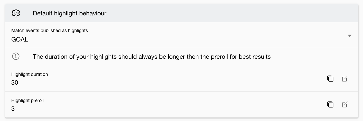
Task: Click the duration-versus-preroll info message text
Action: click(151, 56)
